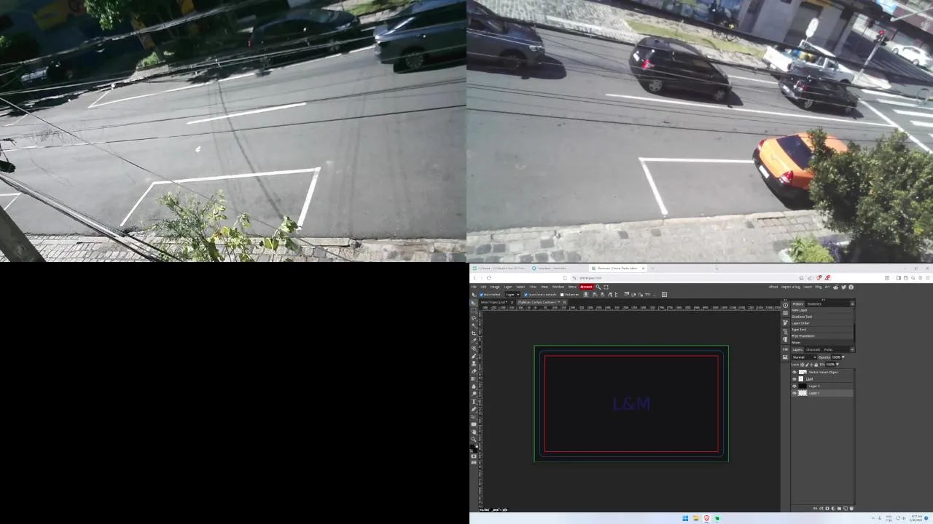
Task: Toggle fullscreen icon next to search
Action: (606, 287)
